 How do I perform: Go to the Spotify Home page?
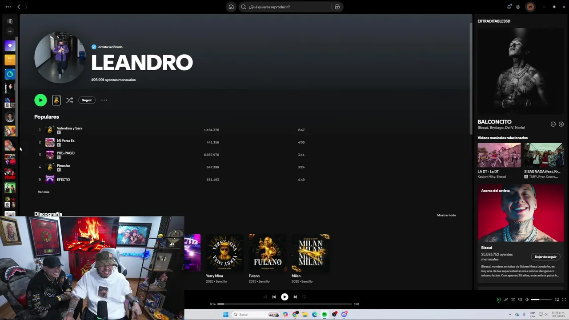coord(231,7)
